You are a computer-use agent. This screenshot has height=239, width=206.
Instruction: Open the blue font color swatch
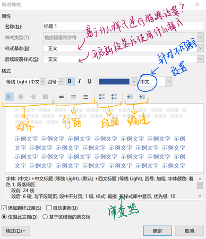[114, 82]
